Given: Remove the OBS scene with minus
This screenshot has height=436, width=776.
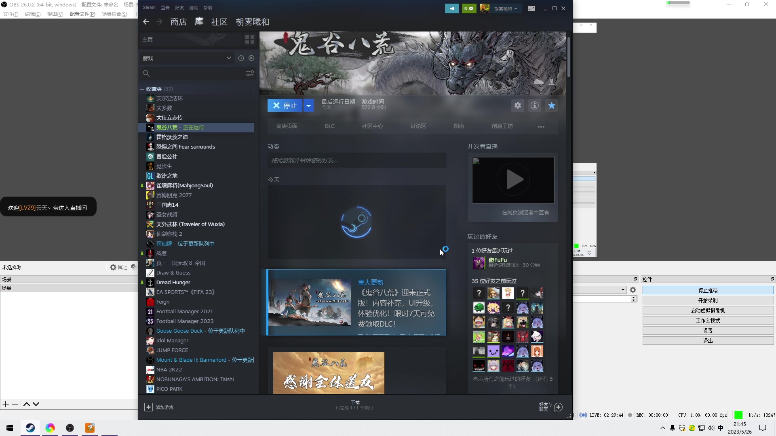Looking at the screenshot, I should (15, 404).
